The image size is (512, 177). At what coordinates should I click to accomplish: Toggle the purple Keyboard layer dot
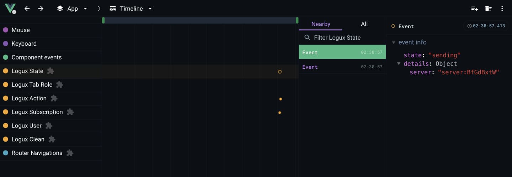click(x=5, y=44)
